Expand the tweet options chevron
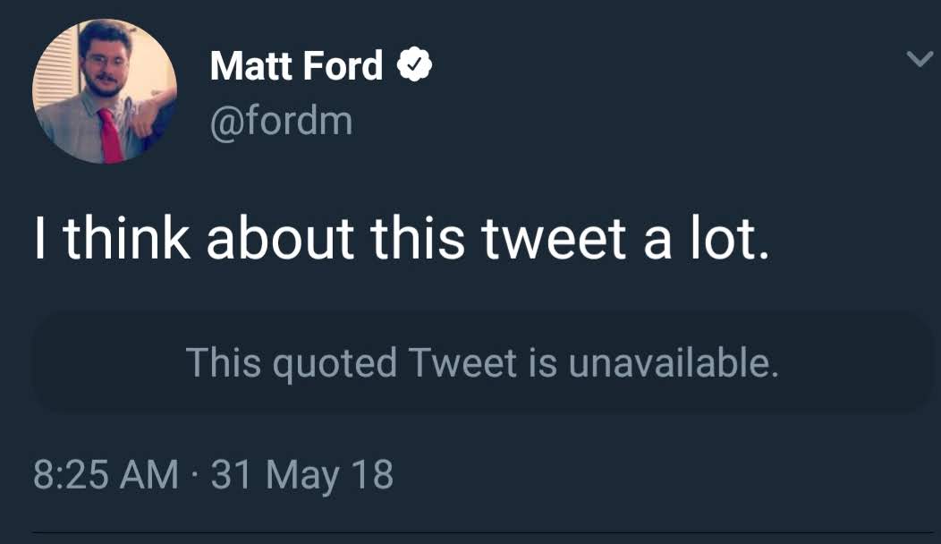The image size is (941, 544). (x=918, y=59)
